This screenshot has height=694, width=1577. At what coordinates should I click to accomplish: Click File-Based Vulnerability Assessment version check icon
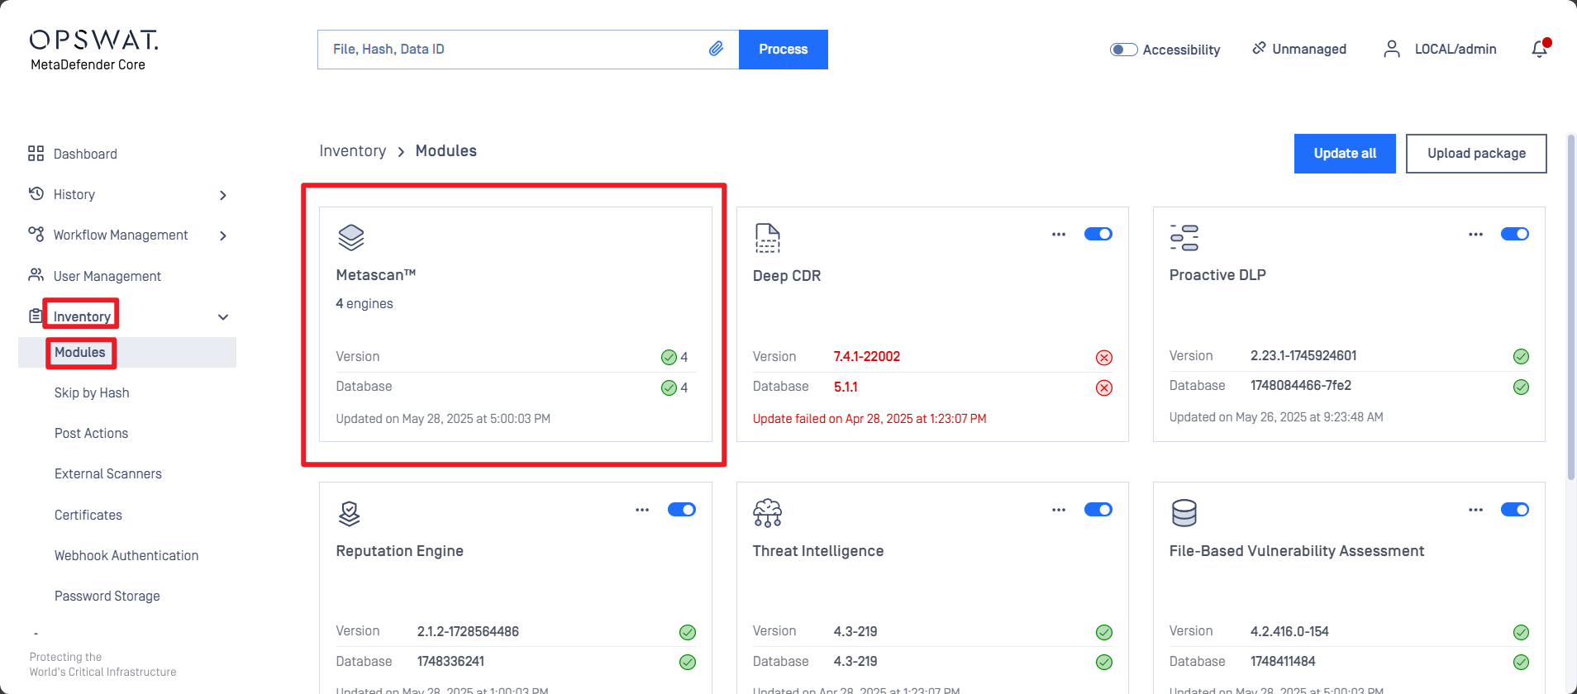pos(1521,632)
